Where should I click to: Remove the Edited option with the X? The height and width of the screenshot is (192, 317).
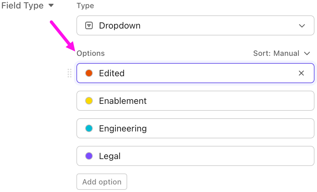coord(301,73)
